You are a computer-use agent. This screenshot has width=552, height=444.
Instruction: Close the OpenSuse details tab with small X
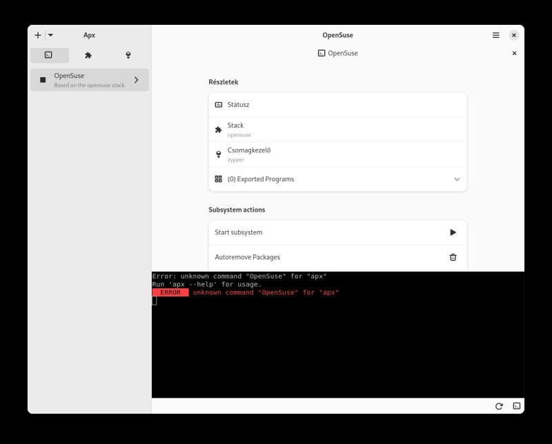[514, 53]
